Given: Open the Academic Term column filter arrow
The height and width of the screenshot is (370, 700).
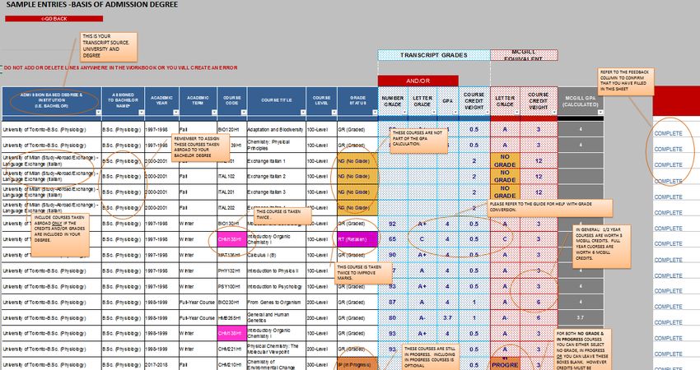Looking at the screenshot, I should coord(213,113).
